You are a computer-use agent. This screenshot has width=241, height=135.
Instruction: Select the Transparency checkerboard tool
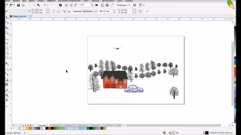6,84
